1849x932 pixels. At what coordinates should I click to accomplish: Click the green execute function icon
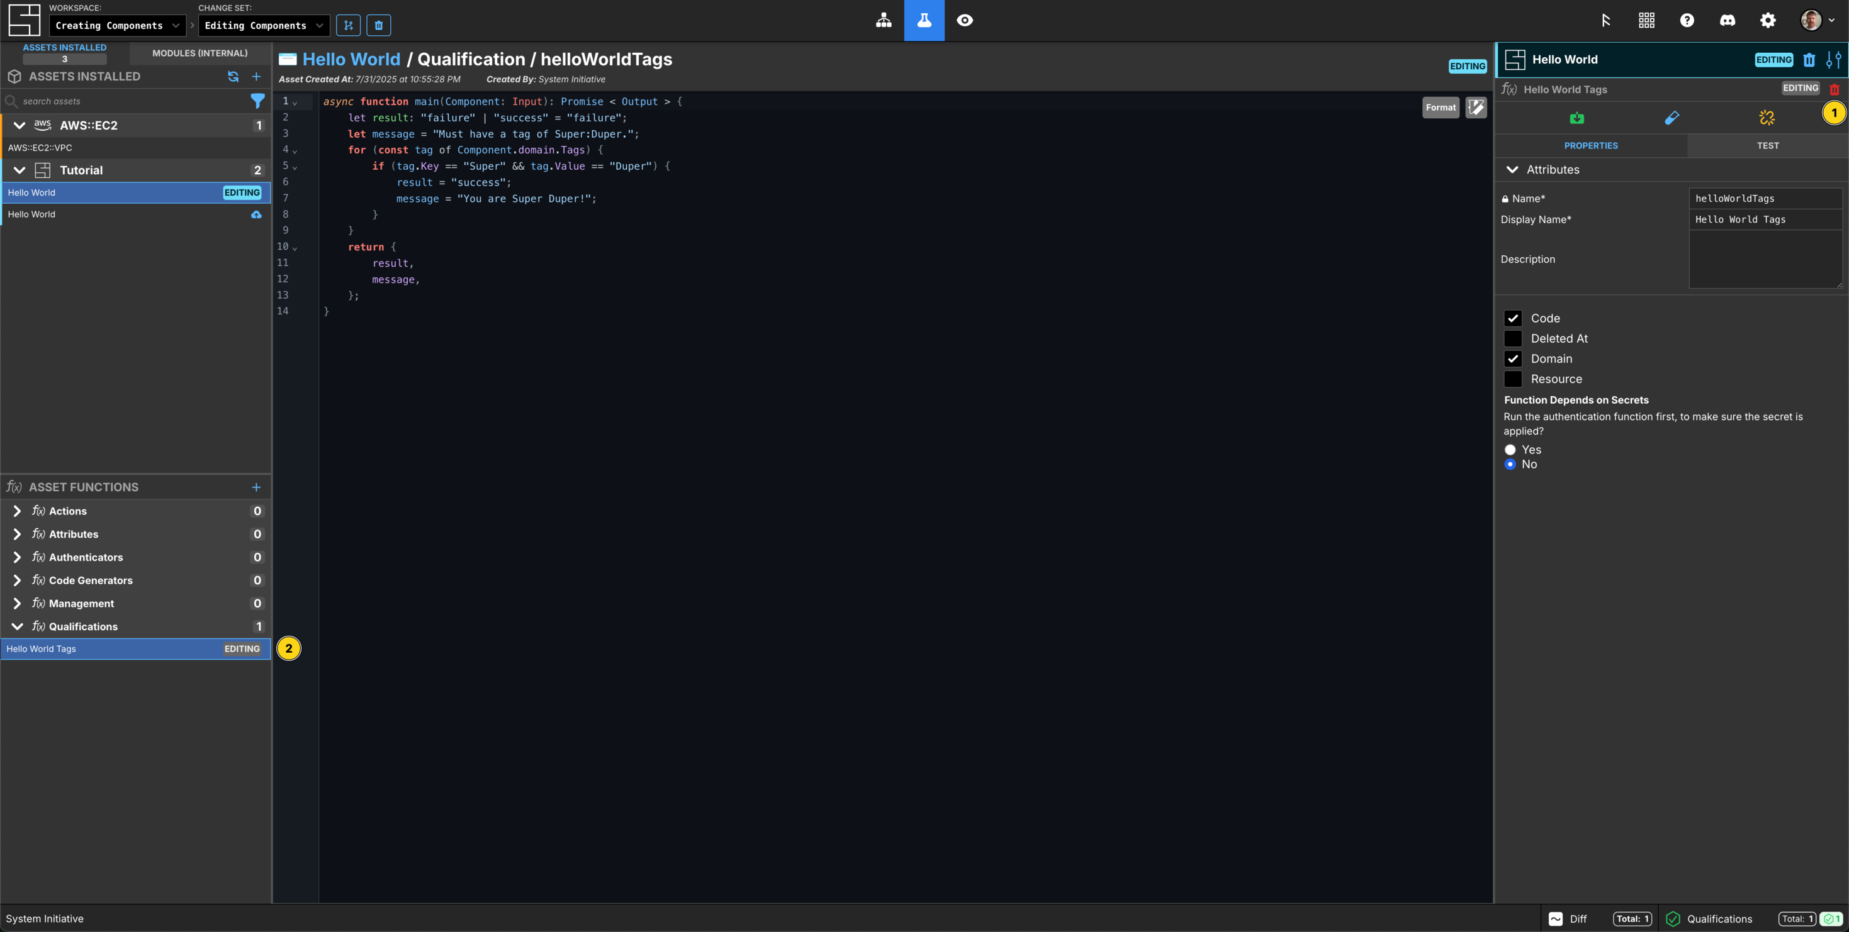pos(1577,118)
